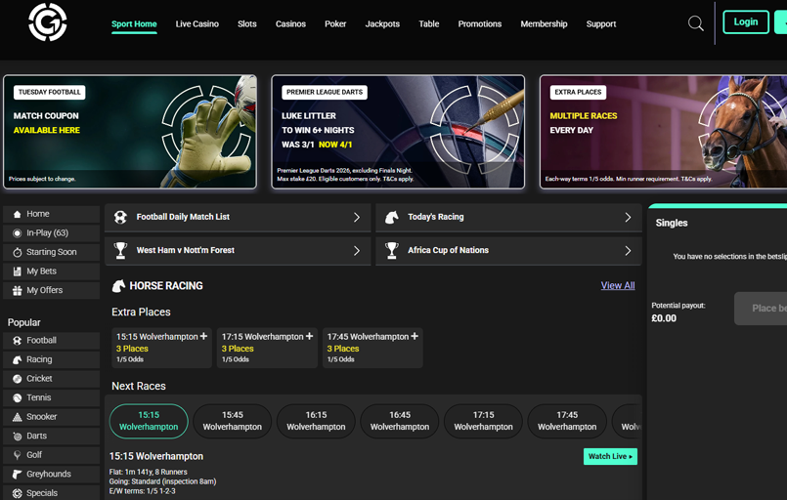Open the 15:15 Wolverhampton extra places card
787x500 pixels.
[x=161, y=348]
